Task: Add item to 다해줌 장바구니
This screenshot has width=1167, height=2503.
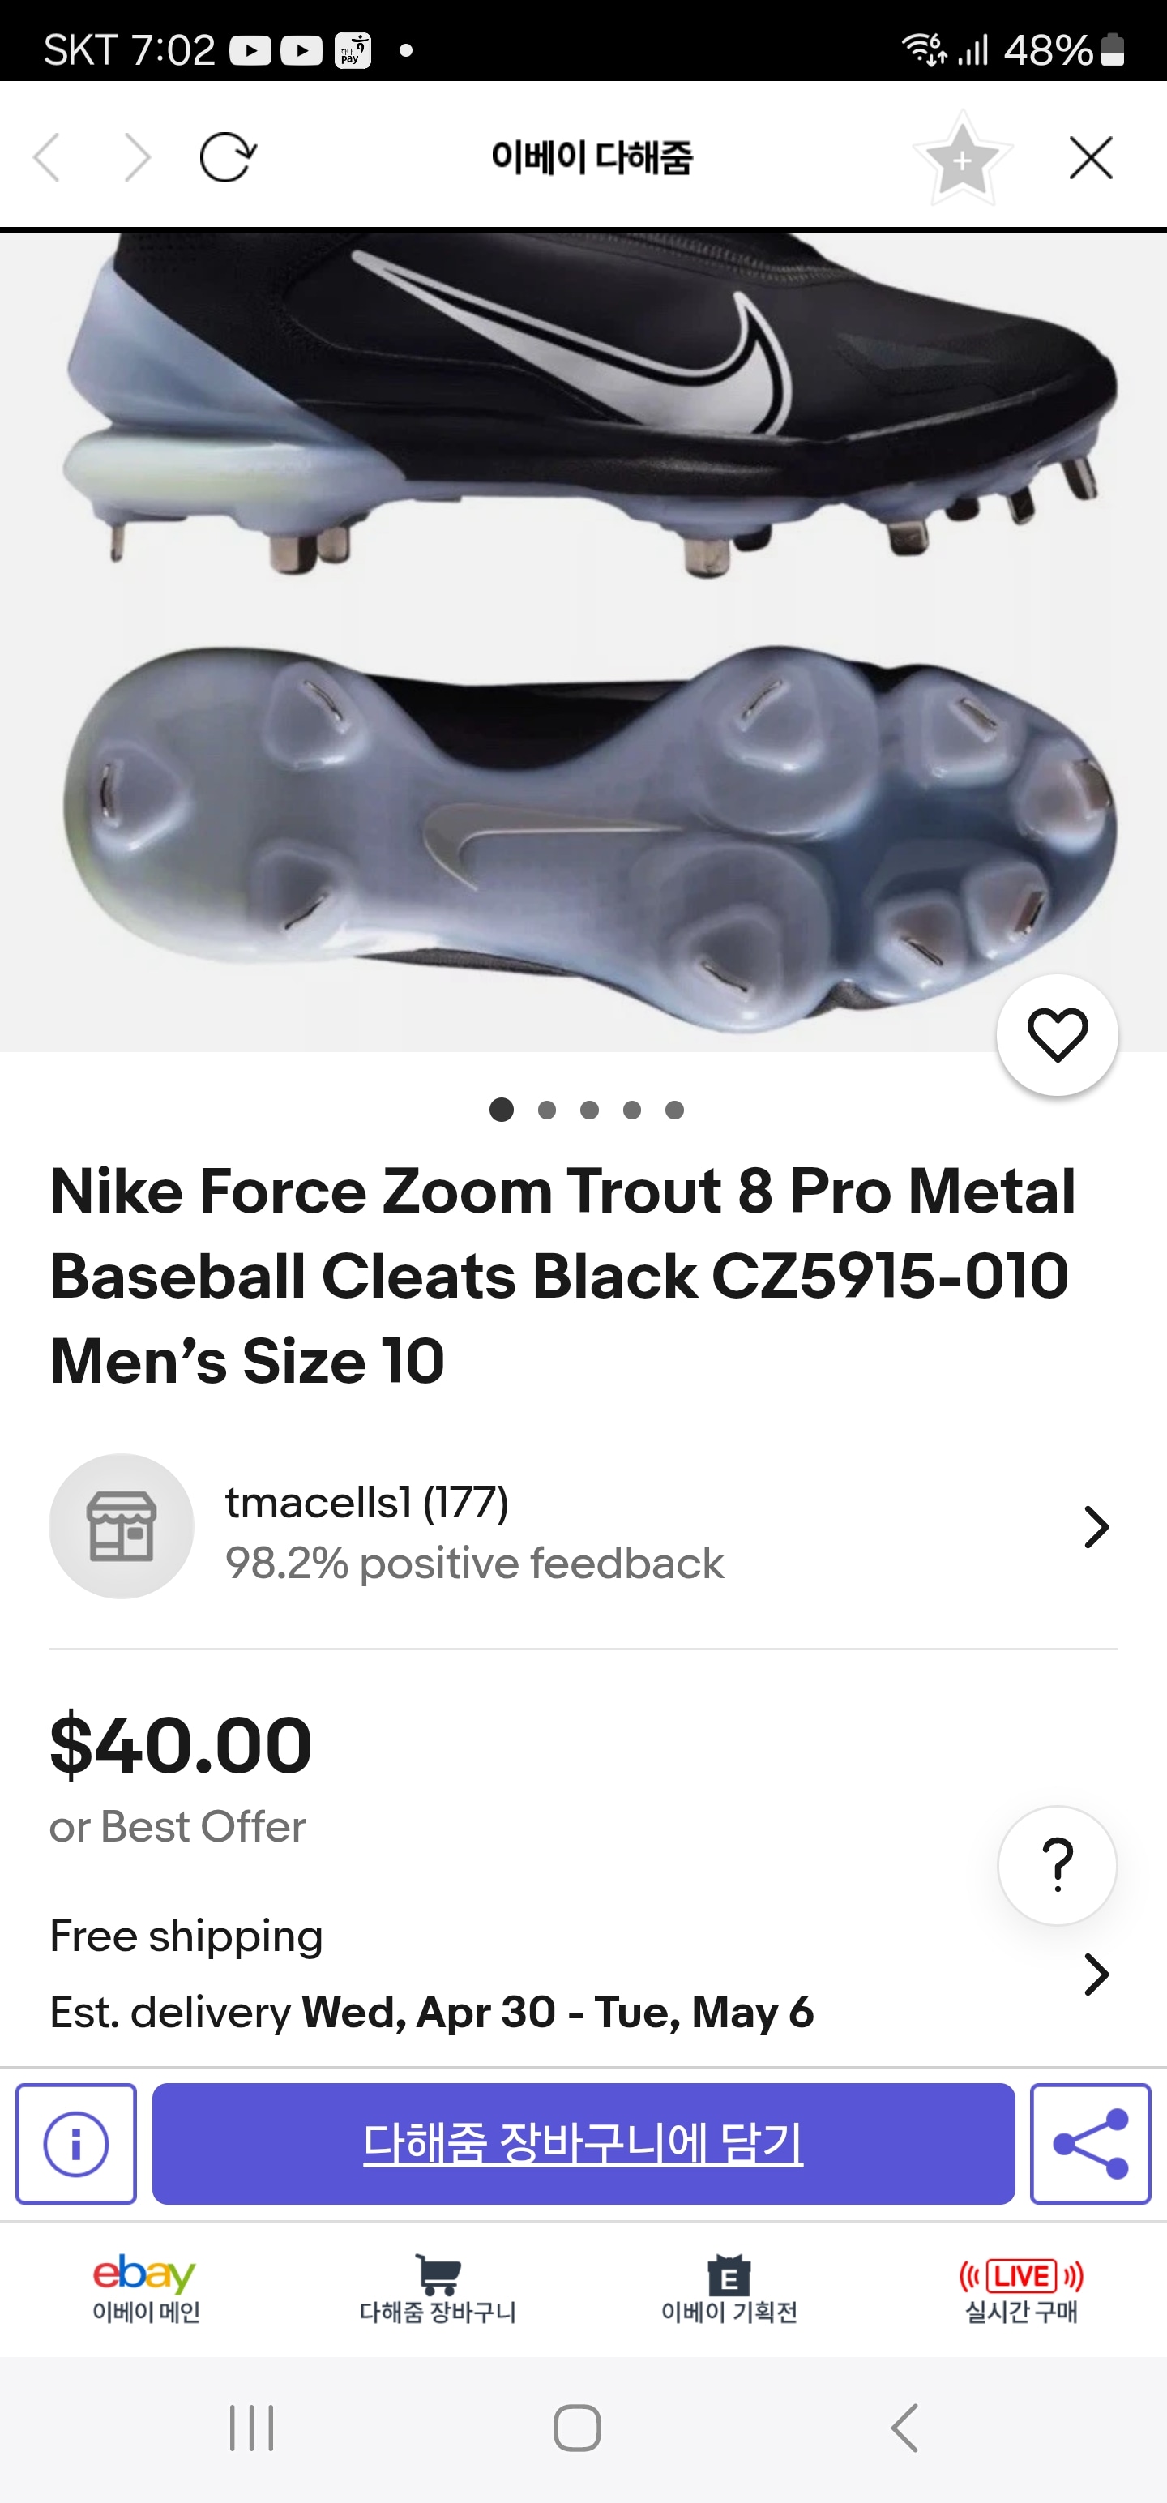Action: point(583,2143)
